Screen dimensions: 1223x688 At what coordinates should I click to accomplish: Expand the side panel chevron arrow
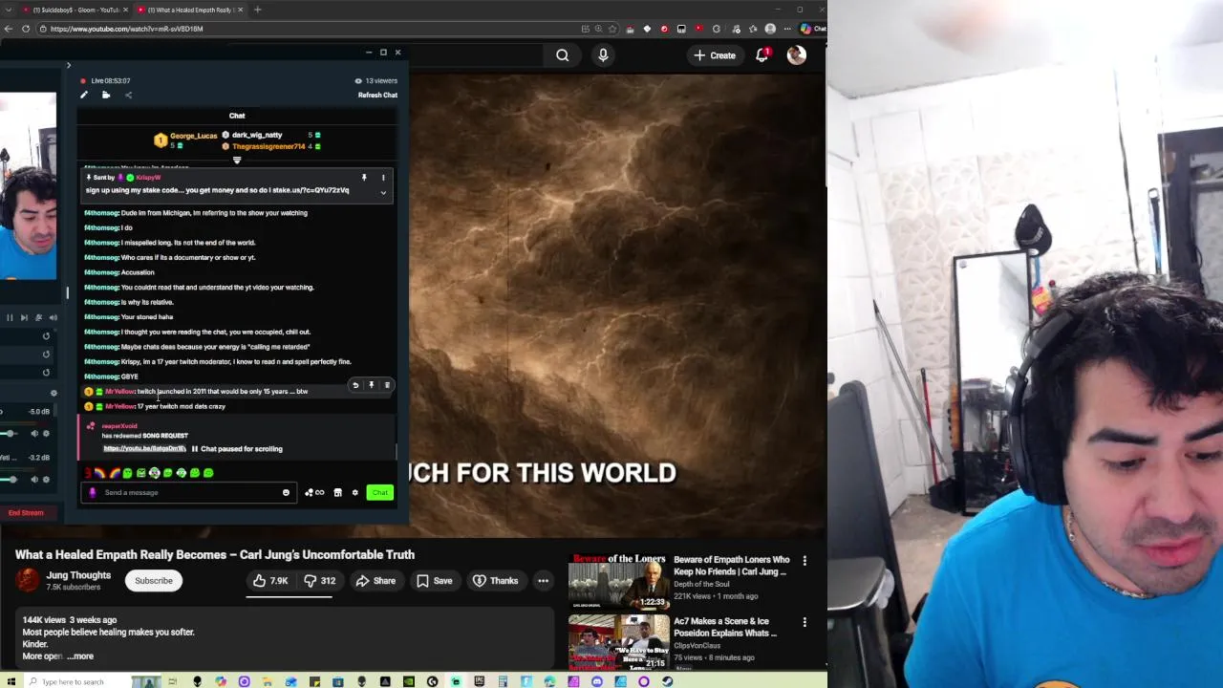coord(68,65)
